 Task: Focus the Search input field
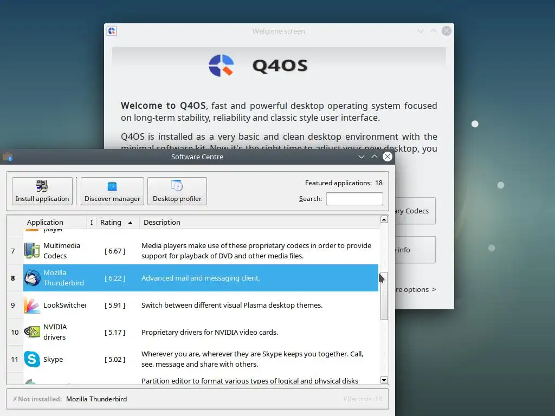(x=354, y=199)
